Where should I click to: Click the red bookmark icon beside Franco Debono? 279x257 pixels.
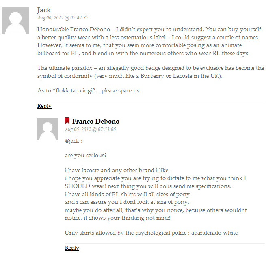[x=67, y=121]
